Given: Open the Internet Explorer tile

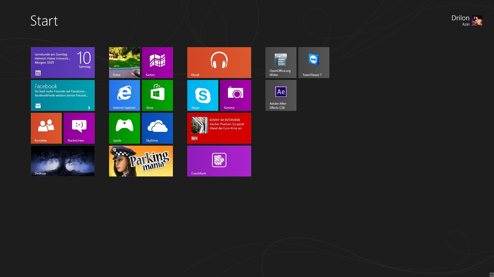Looking at the screenshot, I should 124,95.
